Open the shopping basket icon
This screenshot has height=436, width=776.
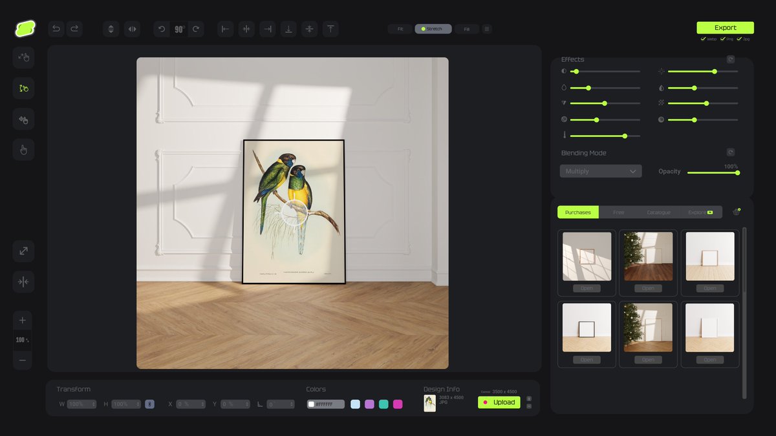pos(736,212)
